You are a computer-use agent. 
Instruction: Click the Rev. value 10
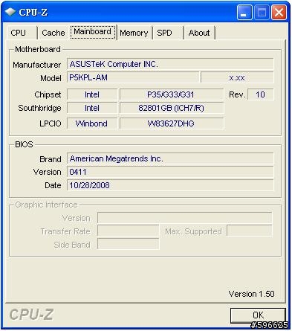[x=261, y=94]
